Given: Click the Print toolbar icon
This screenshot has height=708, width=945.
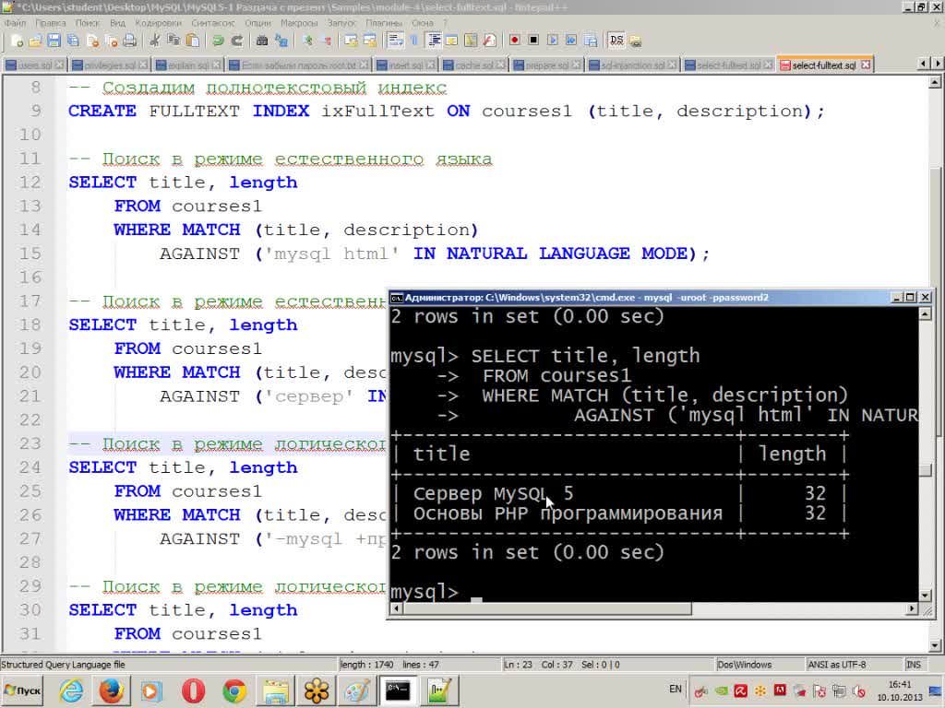Looking at the screenshot, I should [129, 41].
